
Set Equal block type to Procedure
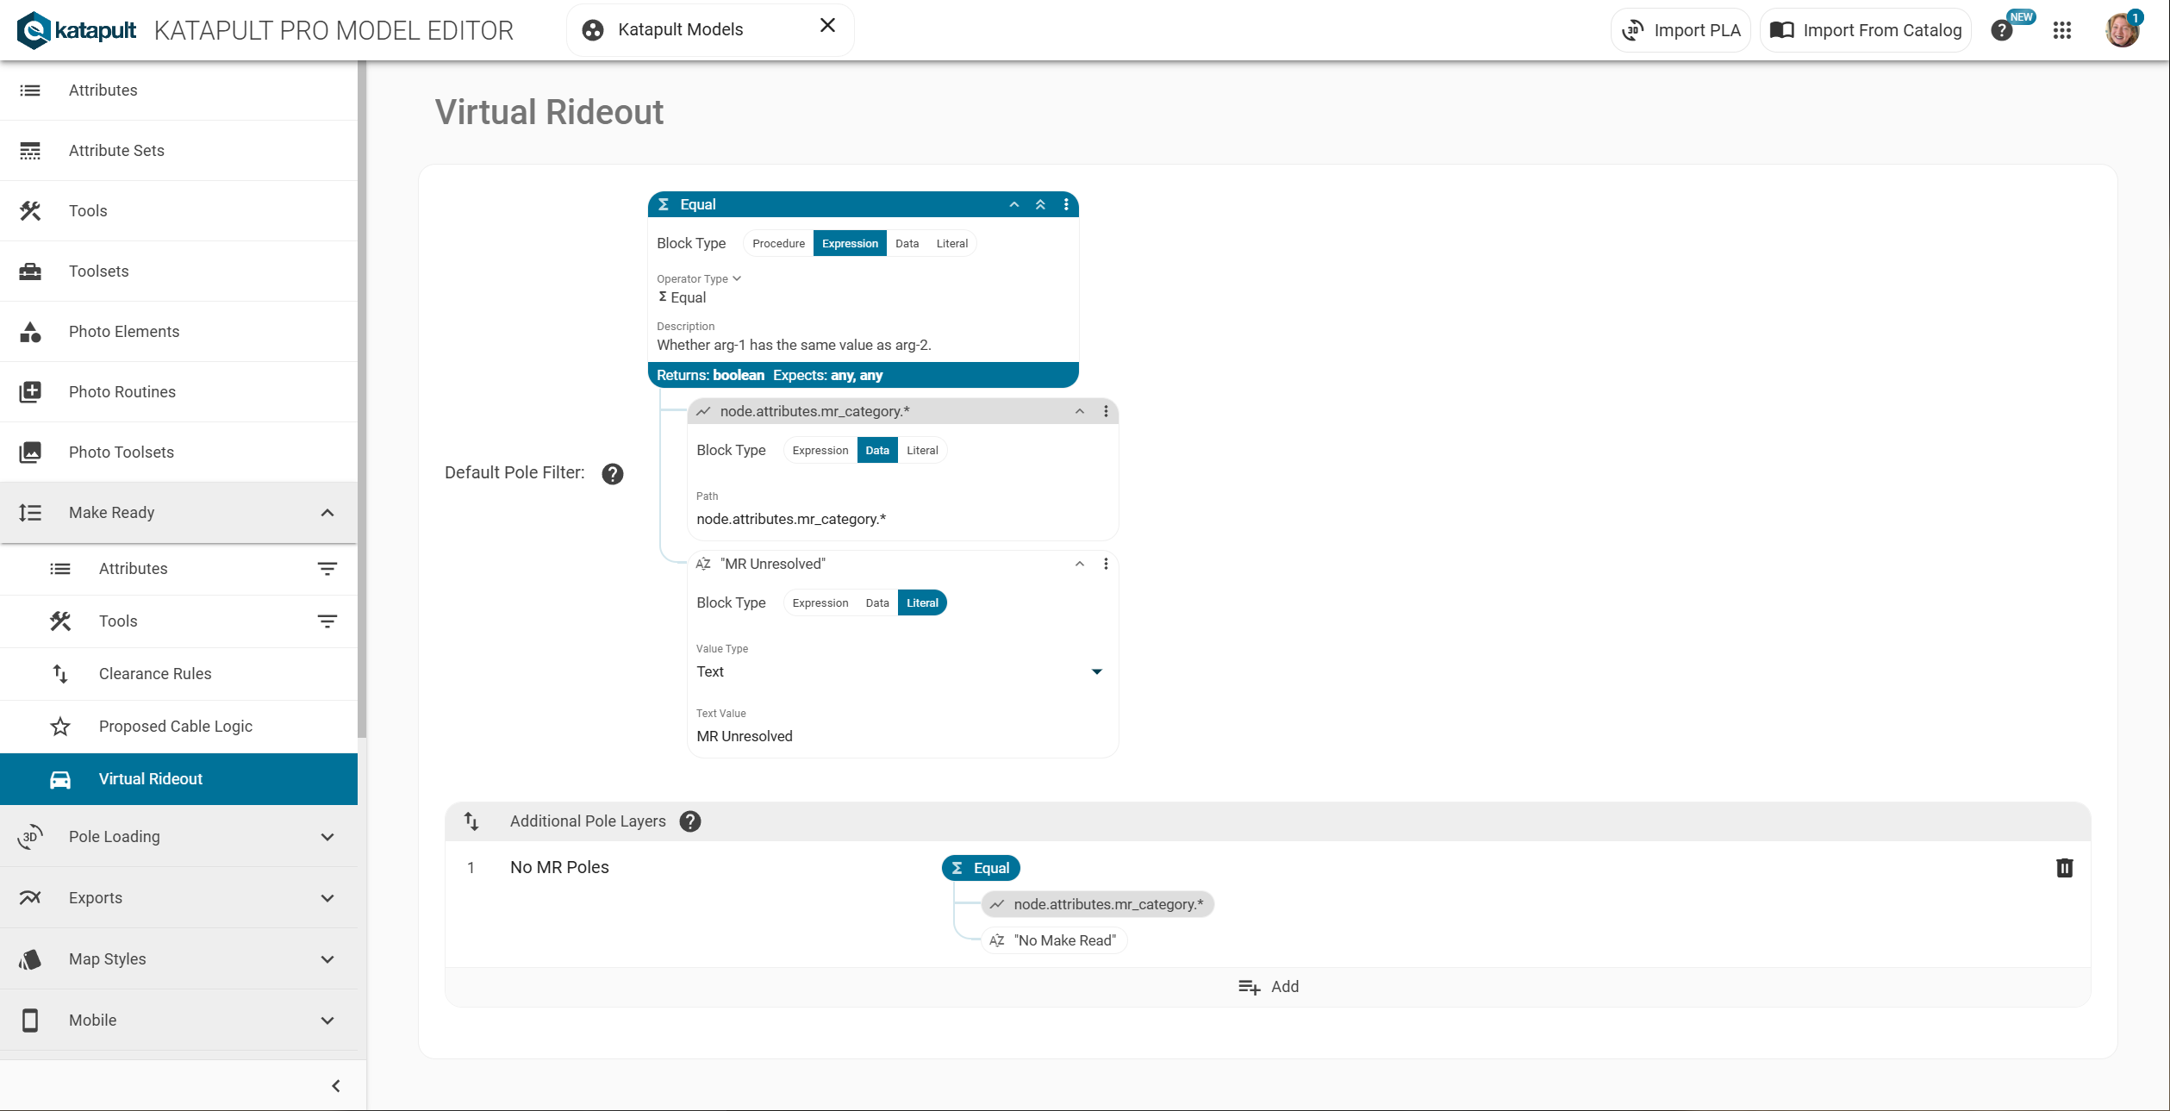coord(778,244)
